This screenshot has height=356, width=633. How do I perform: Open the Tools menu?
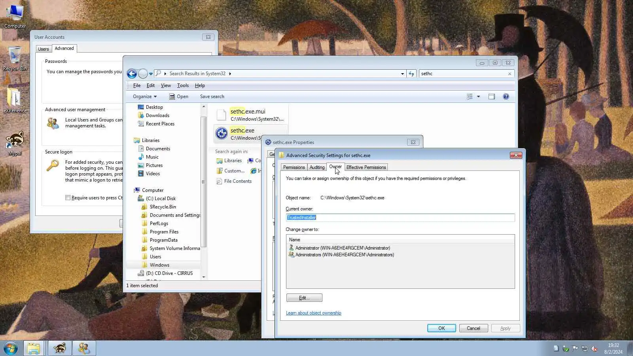pyautogui.click(x=183, y=85)
